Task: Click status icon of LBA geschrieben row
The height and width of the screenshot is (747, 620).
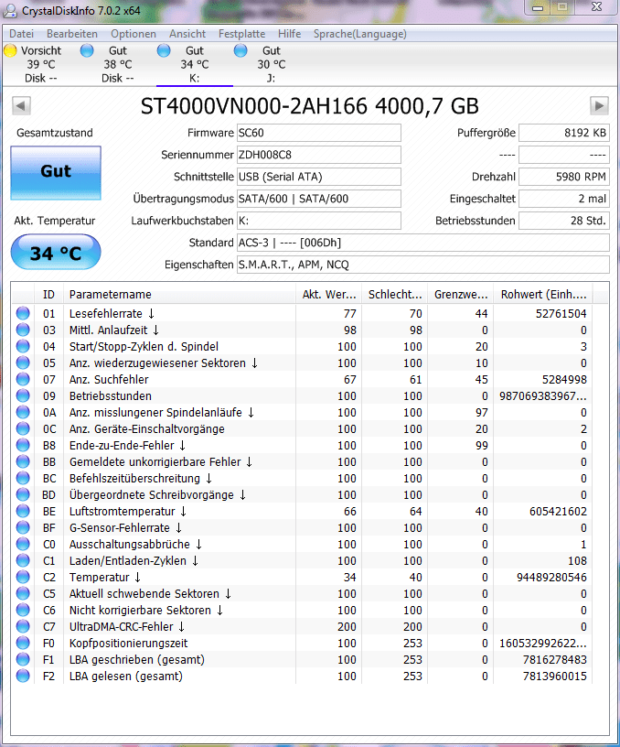Action: coord(23,660)
